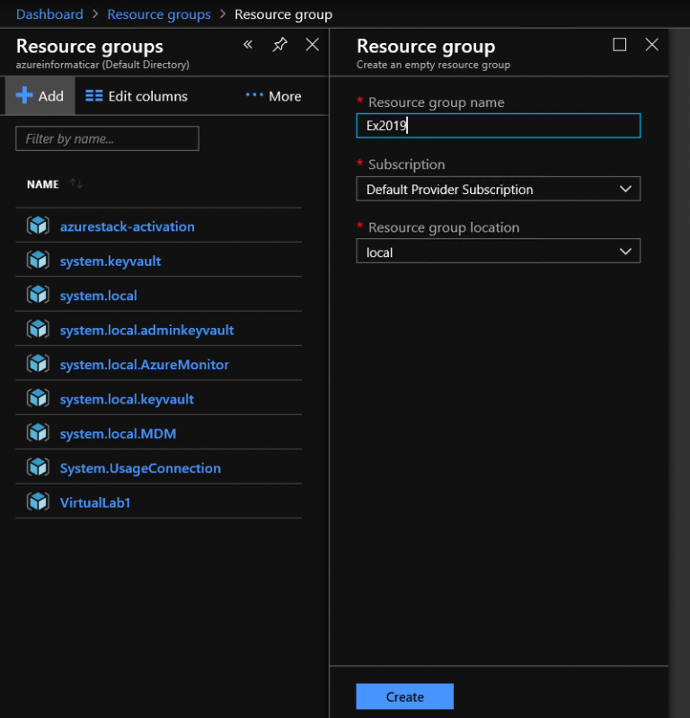
Task: Pin the Resource groups blade
Action: (279, 45)
